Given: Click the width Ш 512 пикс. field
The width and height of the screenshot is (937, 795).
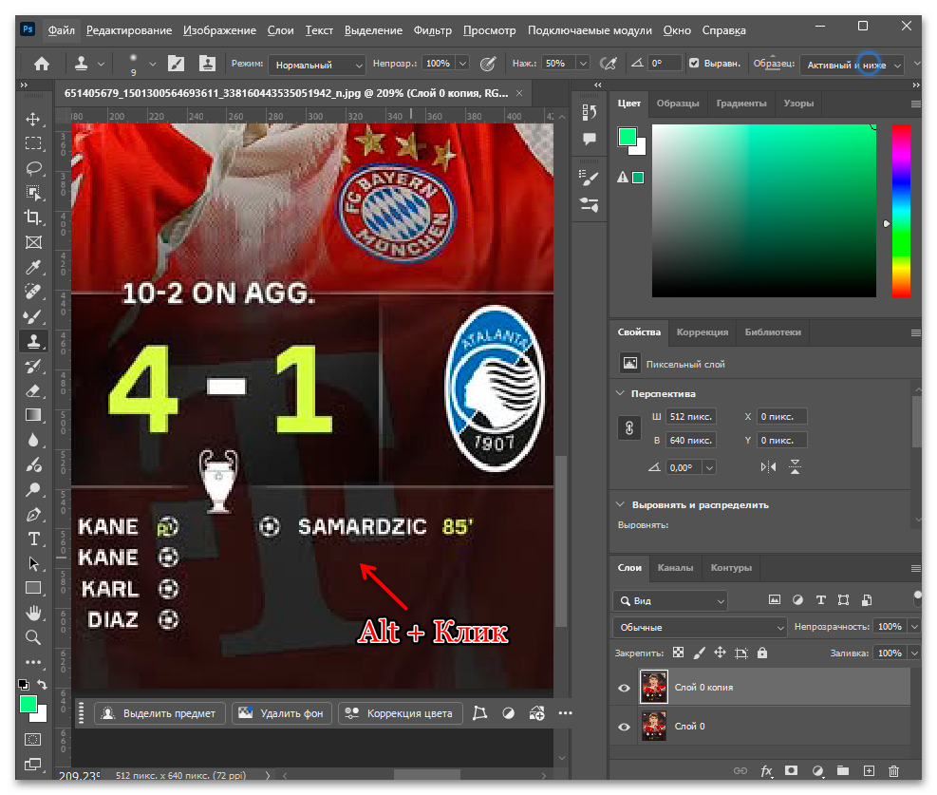Looking at the screenshot, I should 691,417.
